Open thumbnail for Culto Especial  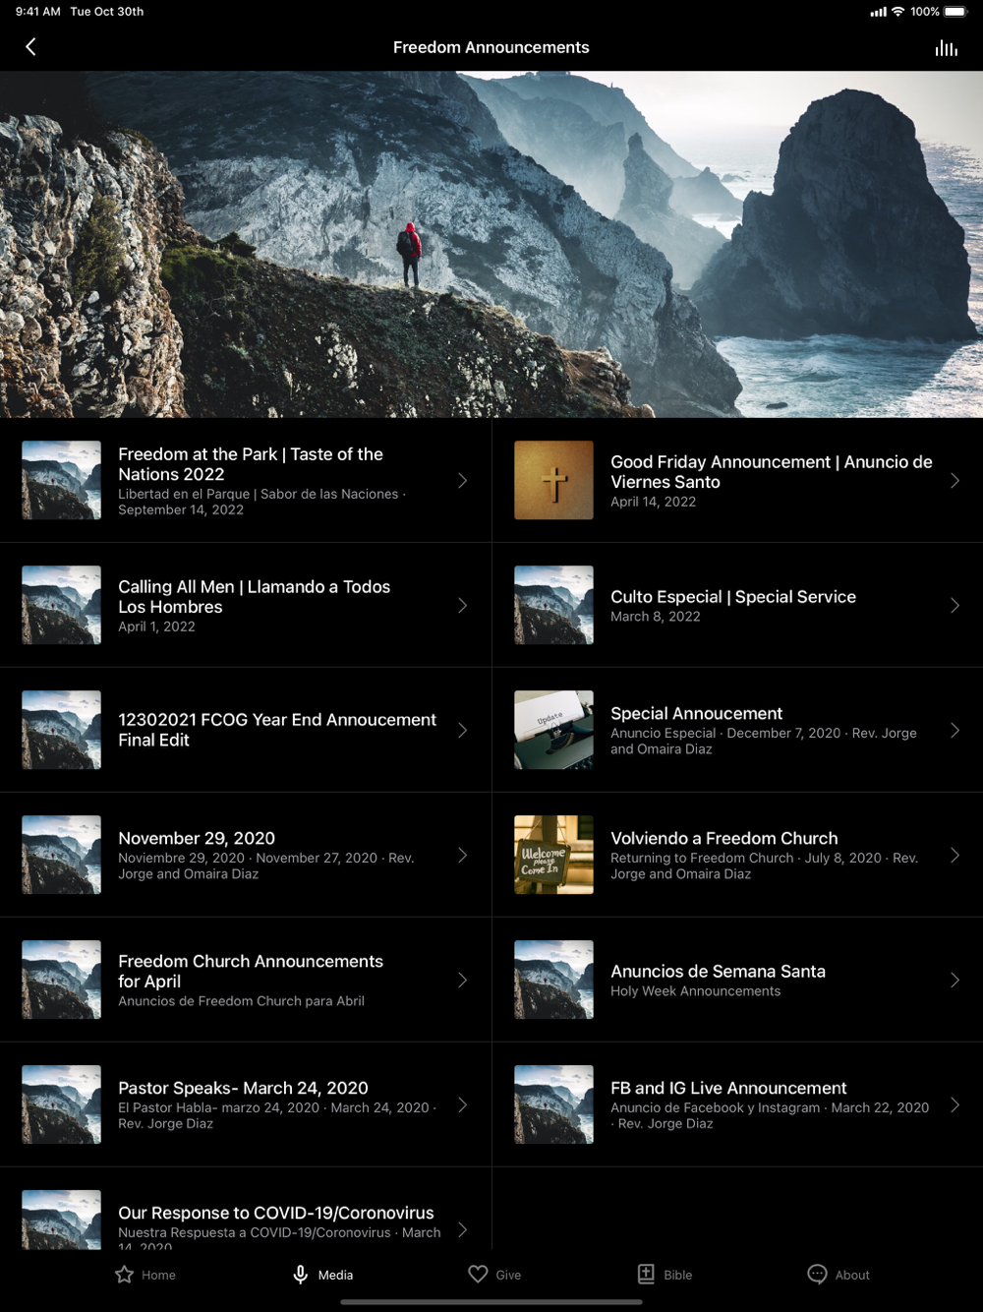(x=553, y=605)
